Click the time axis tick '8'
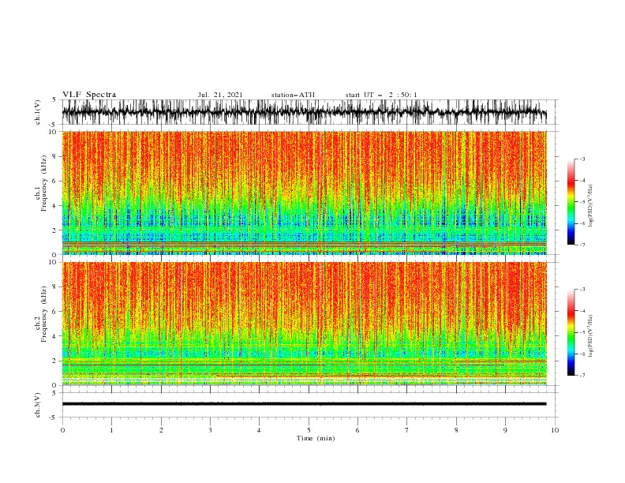Screen dimensions: 625x483 pos(456,430)
